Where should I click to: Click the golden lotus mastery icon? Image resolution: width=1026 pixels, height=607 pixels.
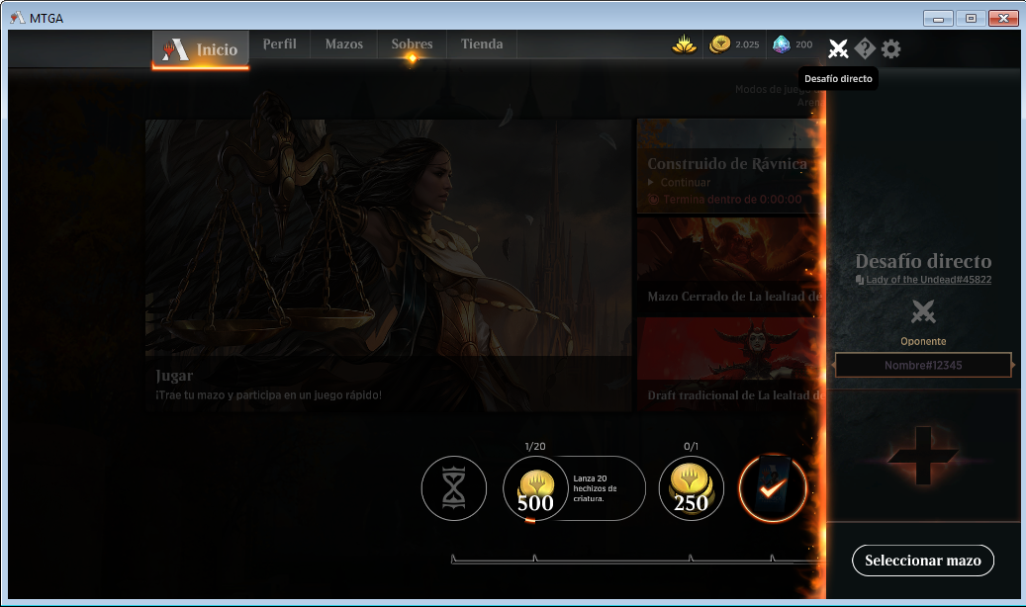click(684, 44)
